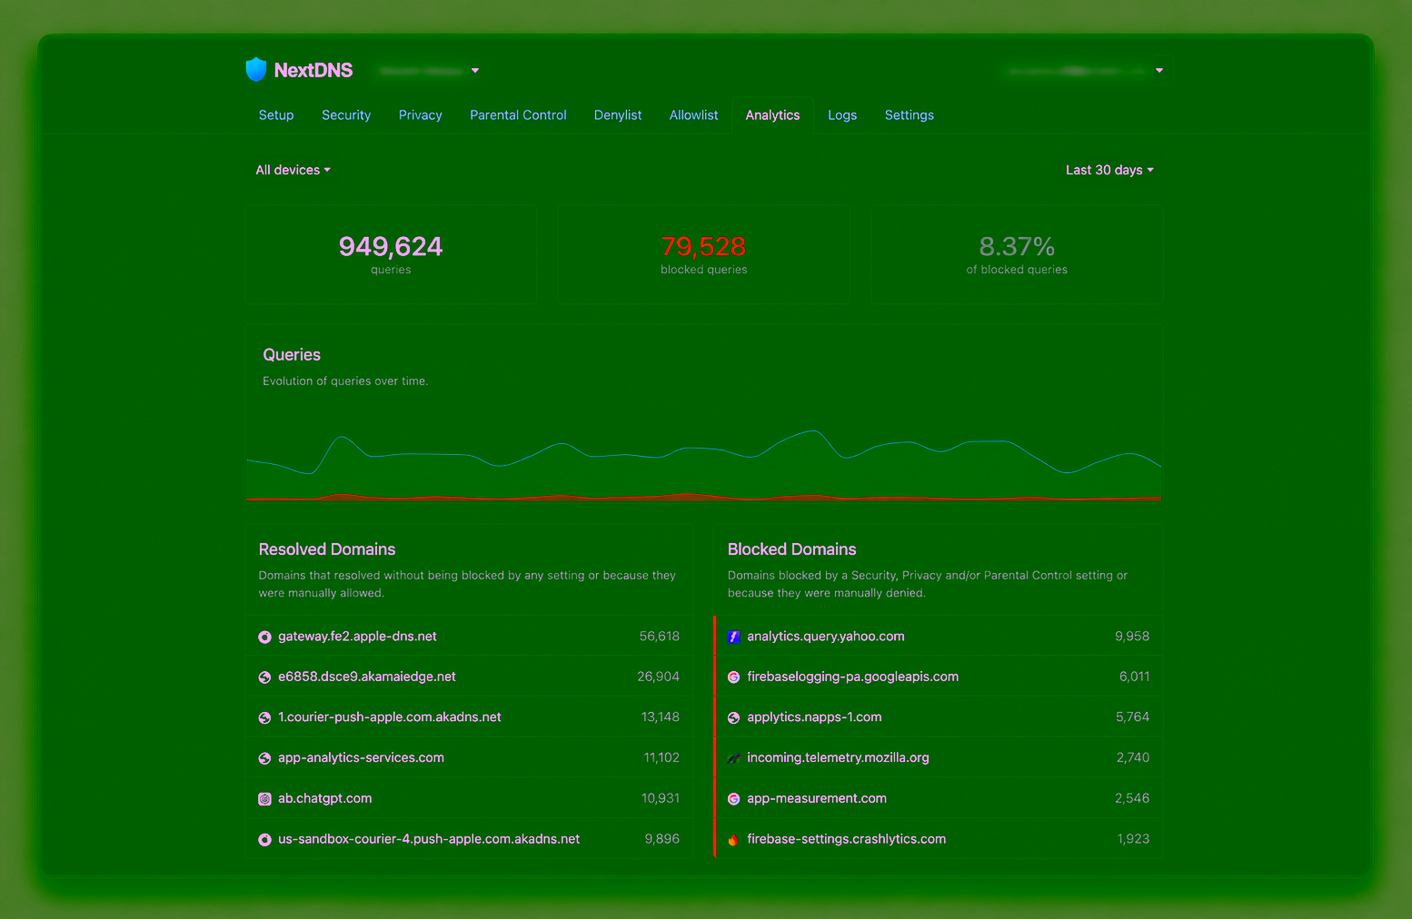Image resolution: width=1412 pixels, height=919 pixels.
Task: Click firebase-settings.crashlytics.com domain name
Action: [847, 839]
